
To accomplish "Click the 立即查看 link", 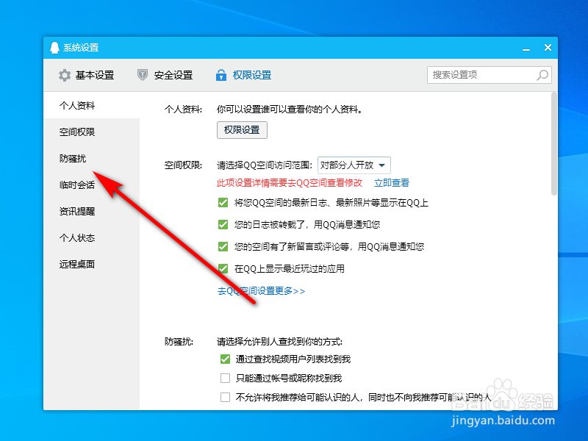I will 392,183.
